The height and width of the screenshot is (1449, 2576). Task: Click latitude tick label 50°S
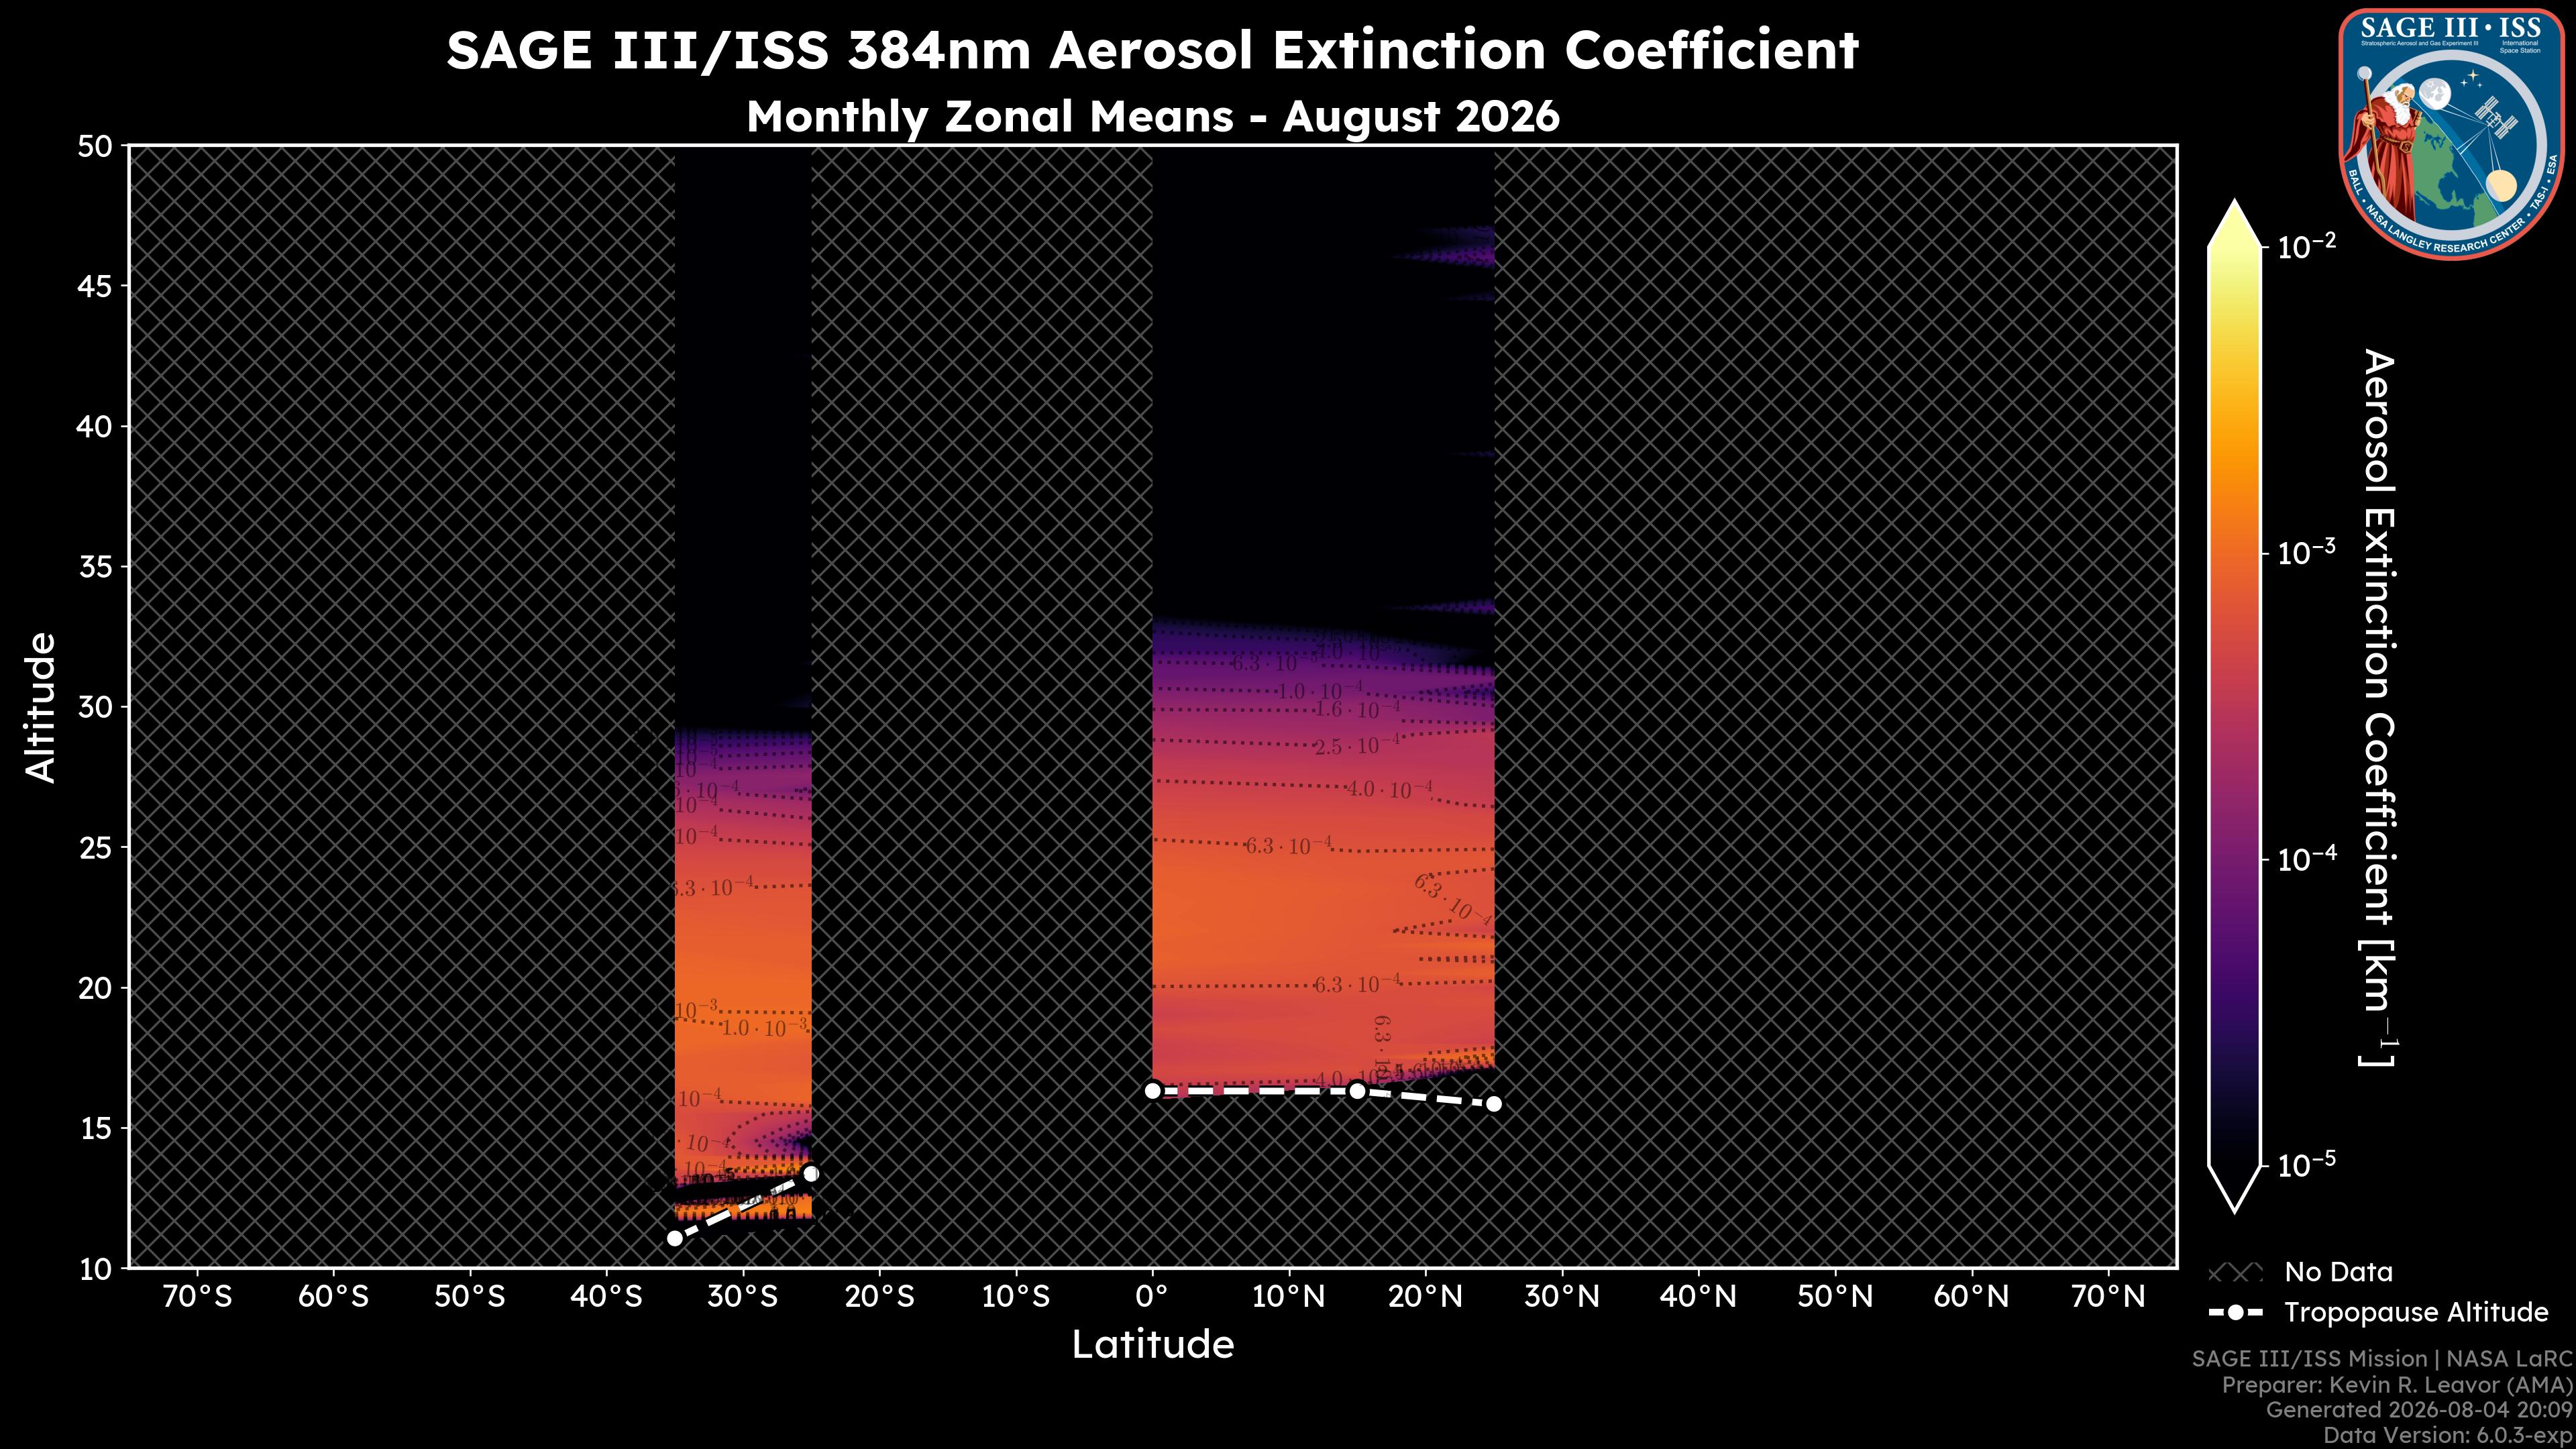470,1297
